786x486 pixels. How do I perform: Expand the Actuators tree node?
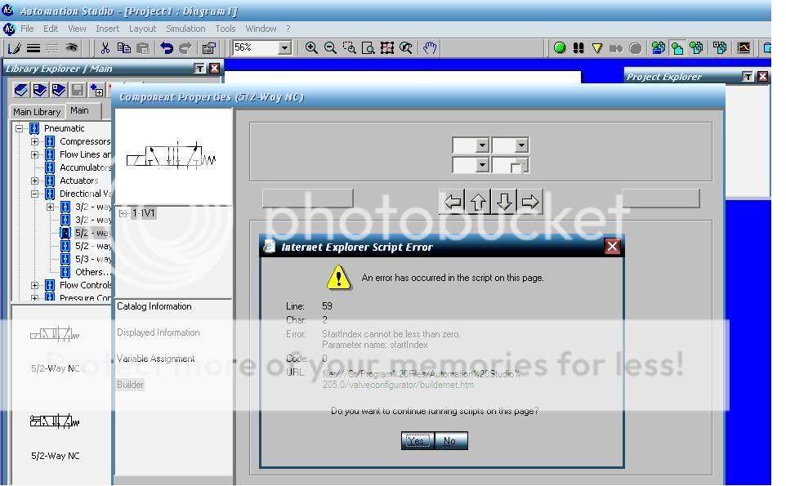point(34,181)
